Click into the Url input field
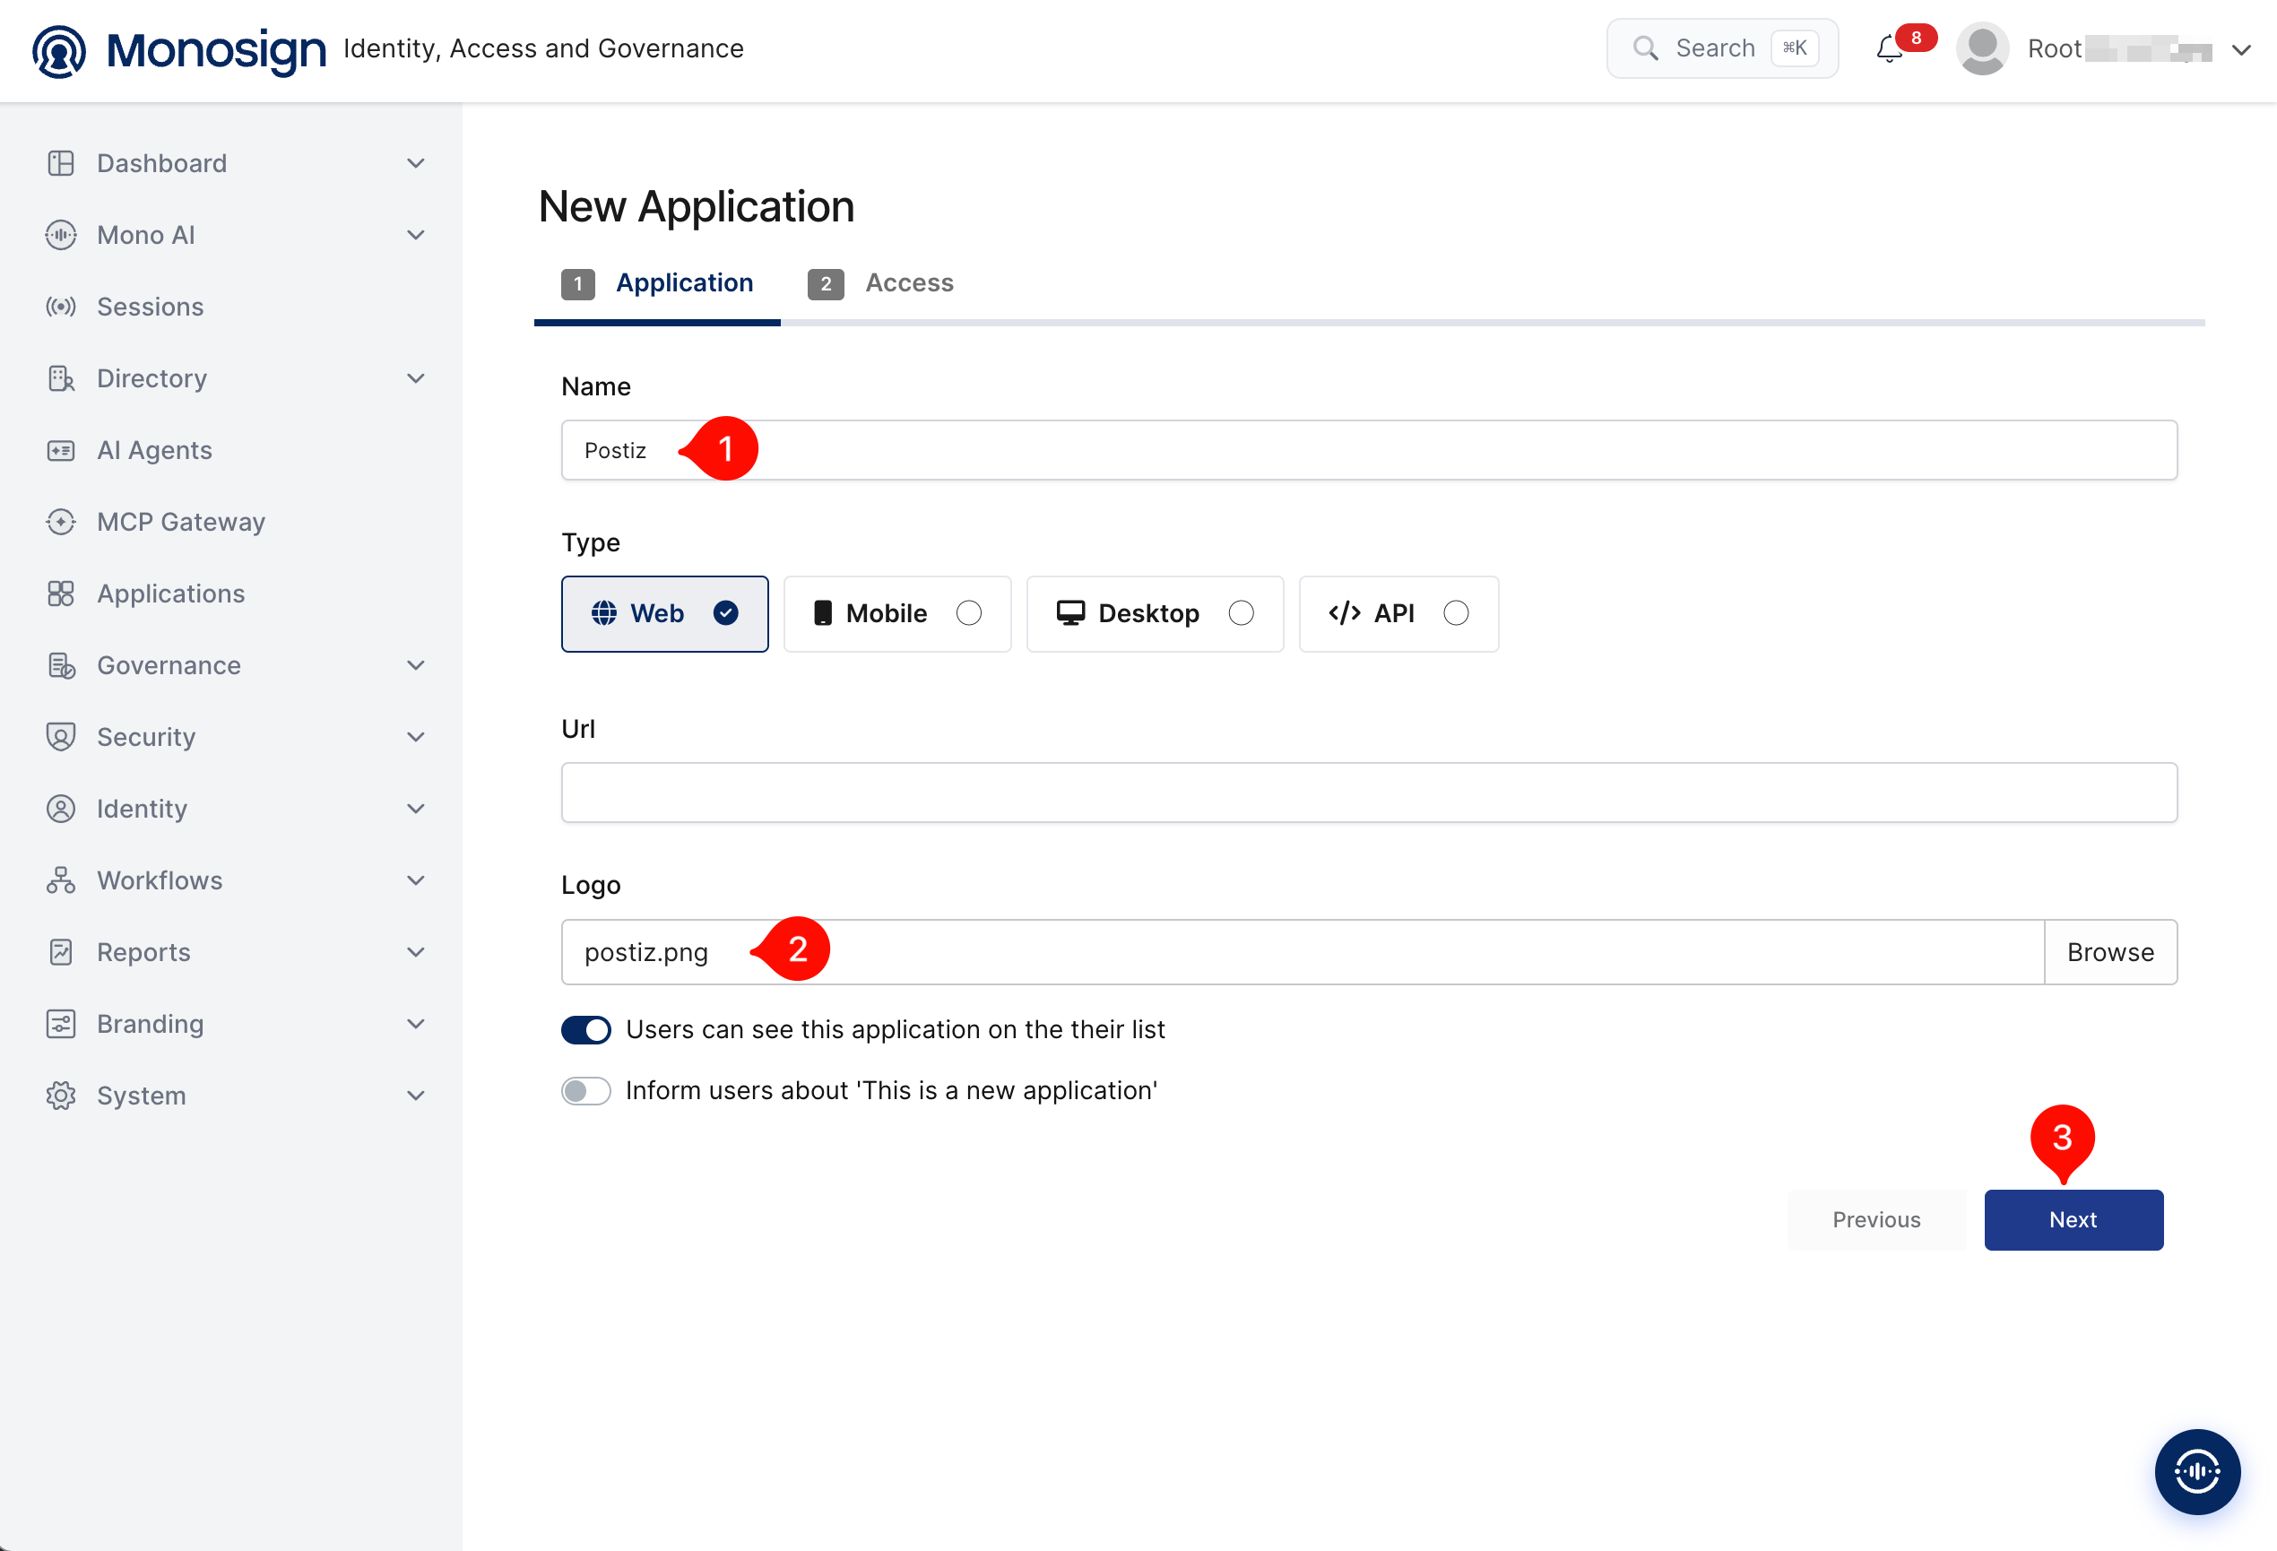The image size is (2277, 1551). (1369, 793)
